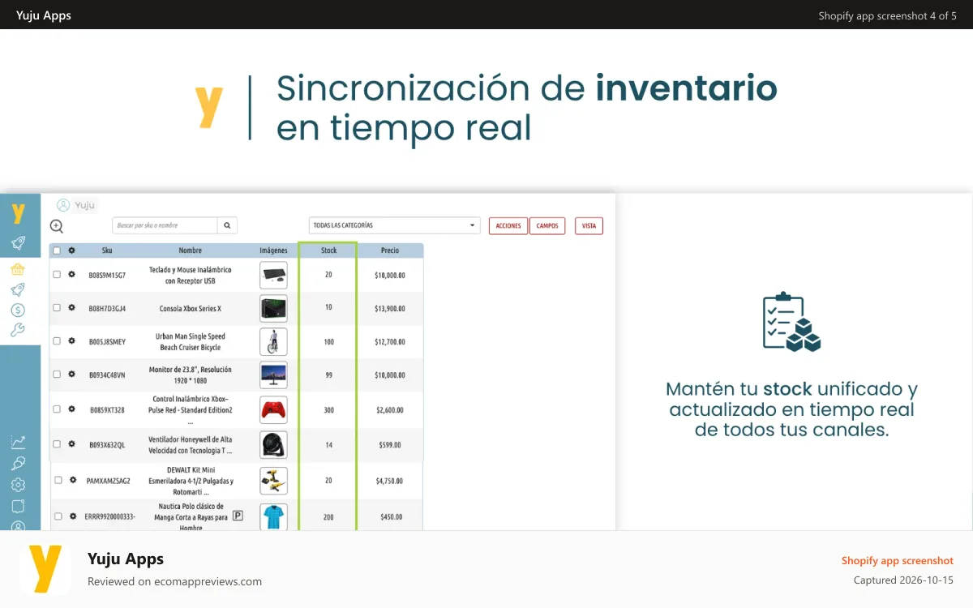
Task: Click the zoom-in magnifier icon
Action: pyautogui.click(x=57, y=226)
